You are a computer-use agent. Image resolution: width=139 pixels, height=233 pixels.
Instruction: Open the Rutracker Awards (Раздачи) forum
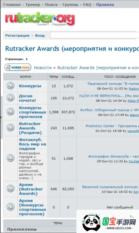click(30, 128)
